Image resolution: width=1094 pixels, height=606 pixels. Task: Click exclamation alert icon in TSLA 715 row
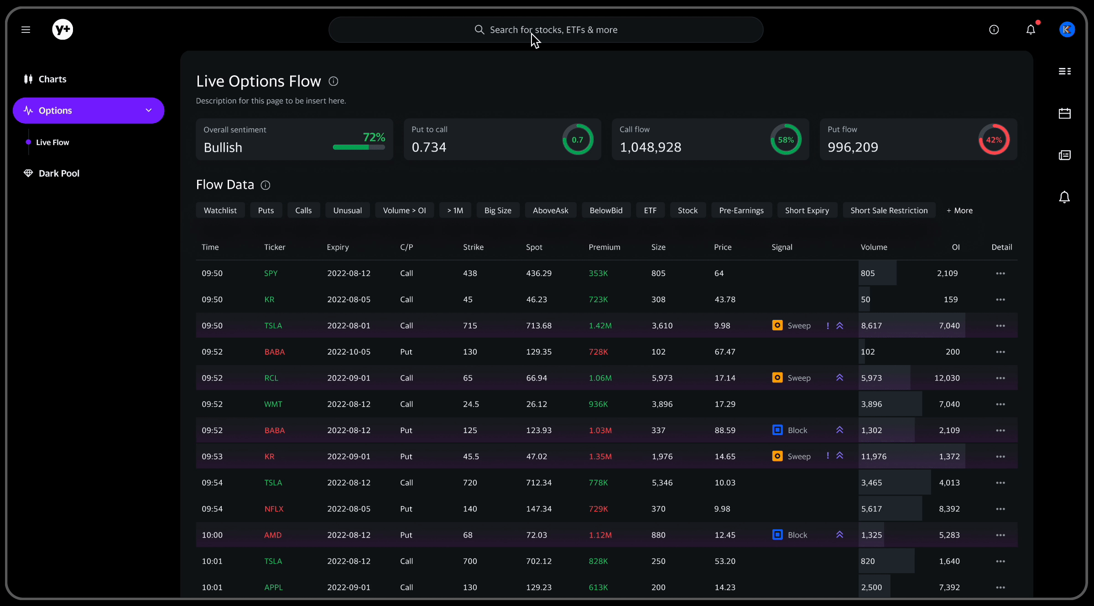point(828,326)
